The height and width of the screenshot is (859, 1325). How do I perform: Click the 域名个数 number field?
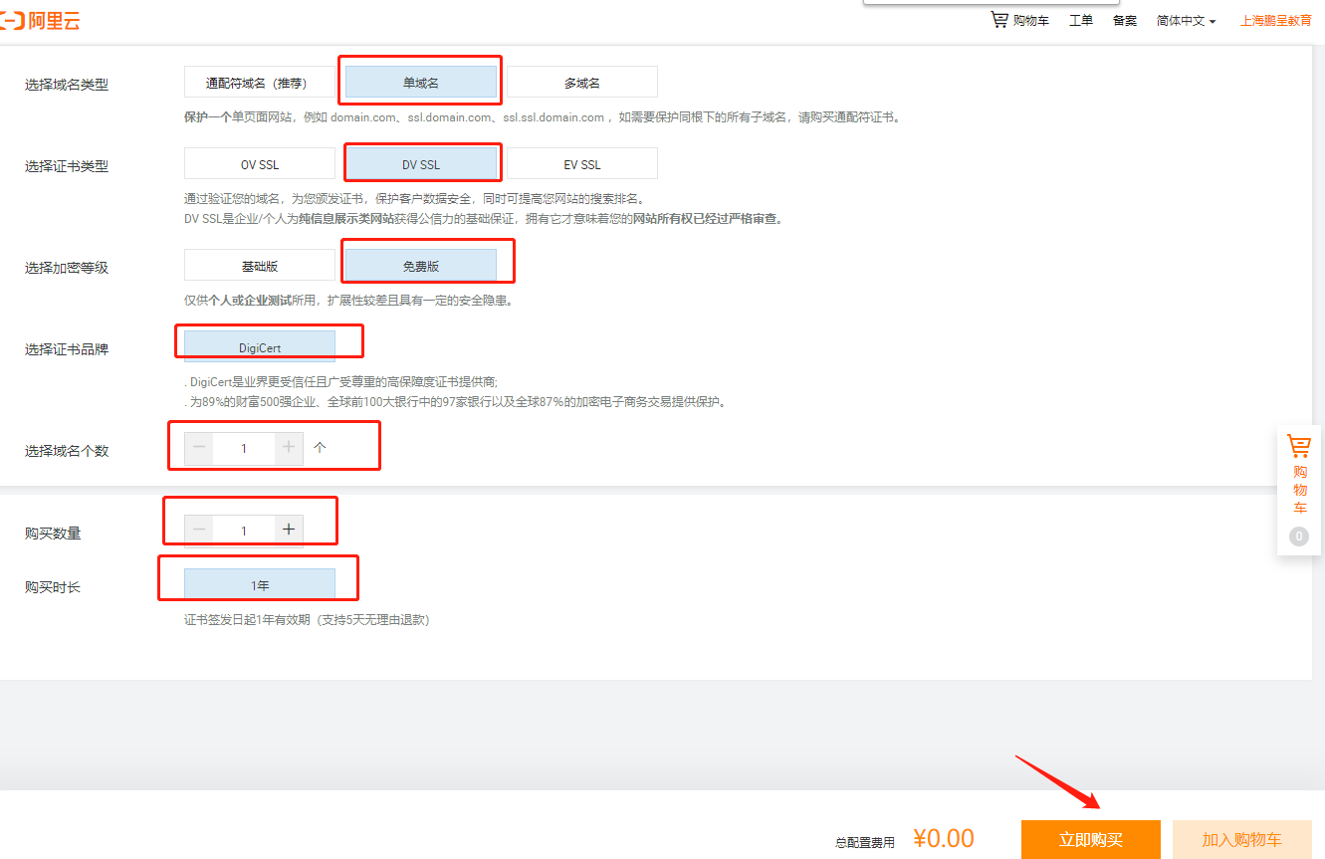pos(244,448)
